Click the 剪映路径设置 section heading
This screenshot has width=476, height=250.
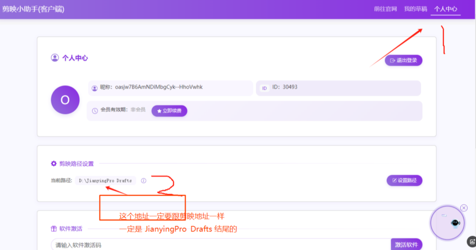[x=77, y=164]
